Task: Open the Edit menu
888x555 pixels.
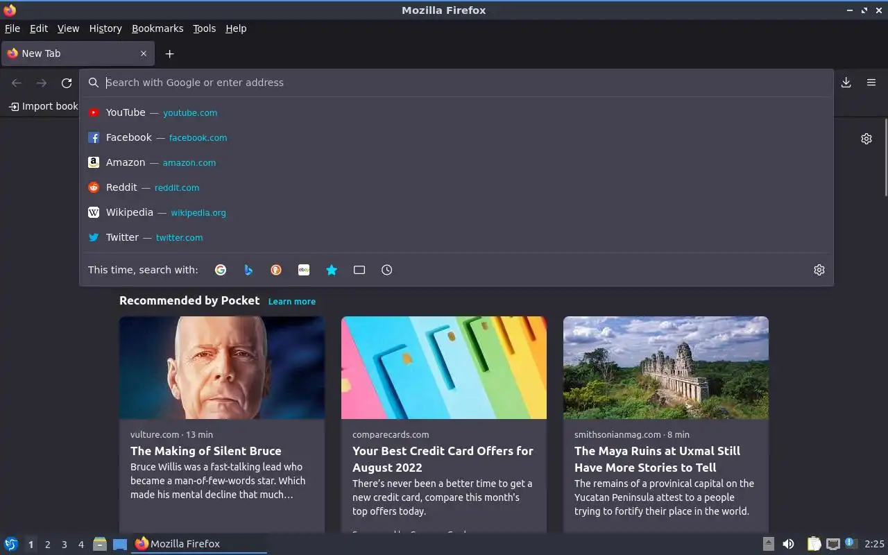Action: click(39, 28)
